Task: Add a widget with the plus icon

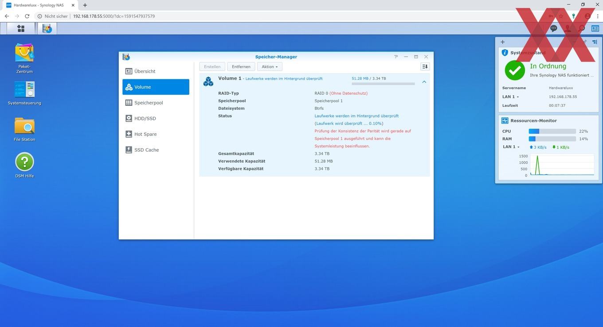Action: 502,42
